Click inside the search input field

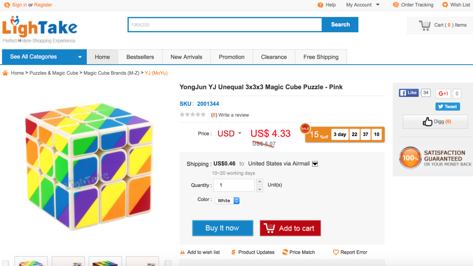point(224,25)
